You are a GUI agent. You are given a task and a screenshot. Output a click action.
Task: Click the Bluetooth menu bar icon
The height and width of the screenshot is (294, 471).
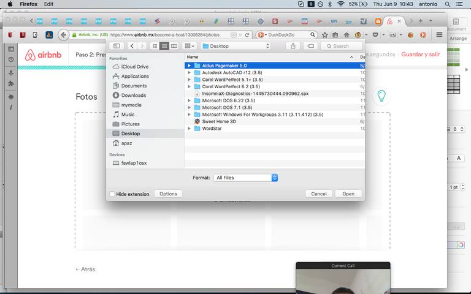point(330,4)
